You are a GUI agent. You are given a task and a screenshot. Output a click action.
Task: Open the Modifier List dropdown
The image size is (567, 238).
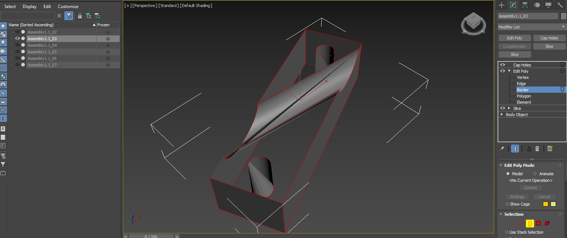pyautogui.click(x=532, y=27)
